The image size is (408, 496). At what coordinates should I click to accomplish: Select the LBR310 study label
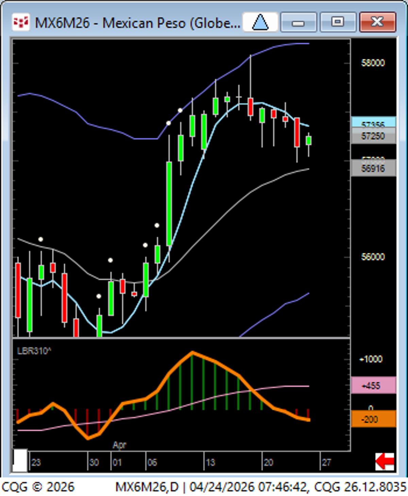[x=34, y=351]
